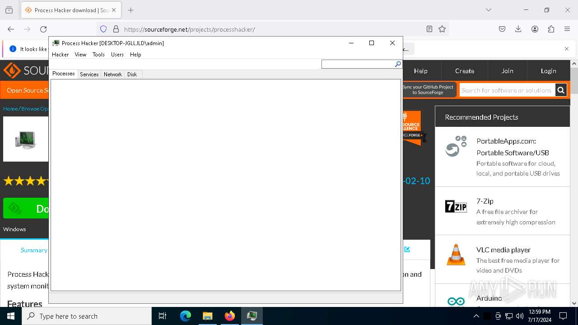Click the green Download button on SourceForge

pyautogui.click(x=26, y=209)
